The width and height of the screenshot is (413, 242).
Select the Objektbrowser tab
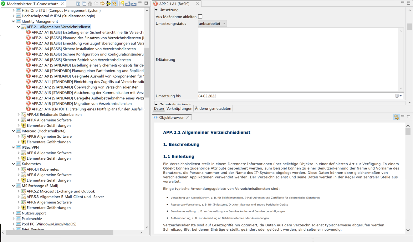coord(171,117)
